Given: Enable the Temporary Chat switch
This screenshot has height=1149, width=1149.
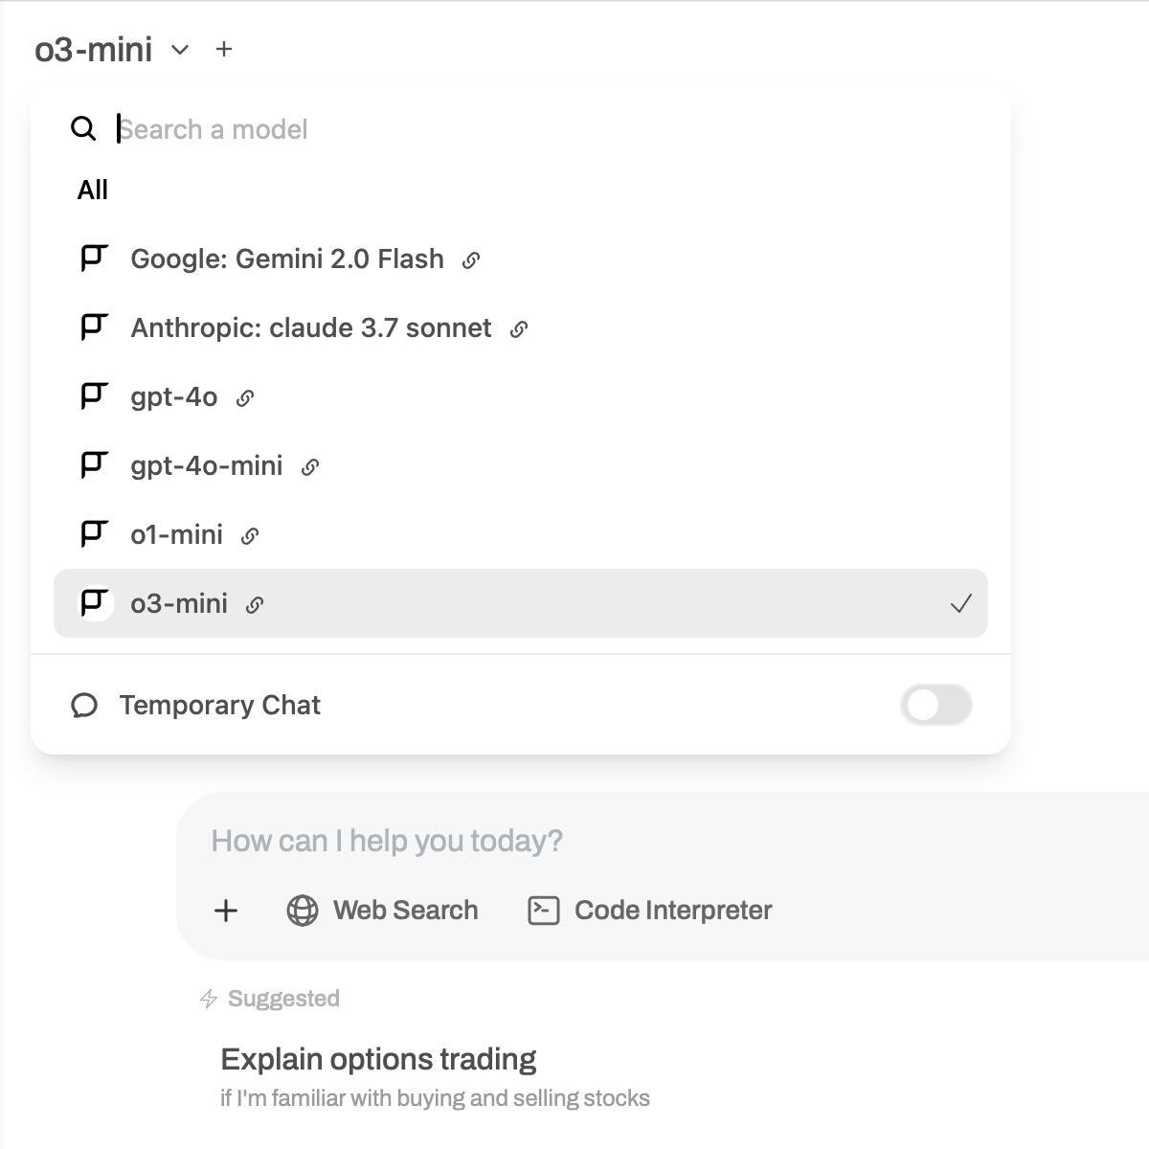Looking at the screenshot, I should tap(935, 706).
